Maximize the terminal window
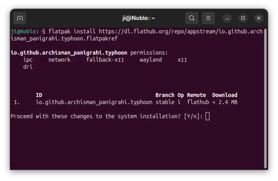 (243, 18)
